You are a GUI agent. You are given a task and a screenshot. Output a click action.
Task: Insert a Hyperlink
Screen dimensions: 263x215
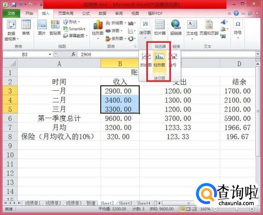point(176,27)
